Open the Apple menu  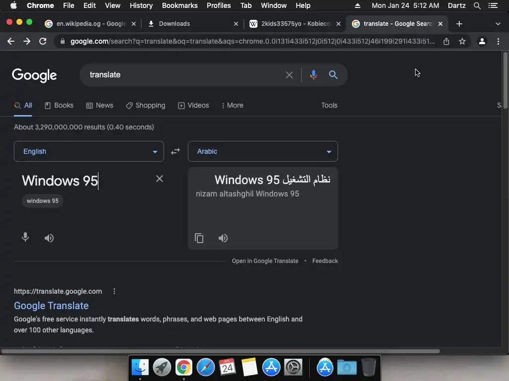click(x=13, y=5)
